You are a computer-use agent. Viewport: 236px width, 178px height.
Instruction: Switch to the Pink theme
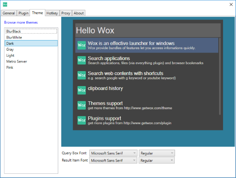pyautogui.click(x=31, y=67)
